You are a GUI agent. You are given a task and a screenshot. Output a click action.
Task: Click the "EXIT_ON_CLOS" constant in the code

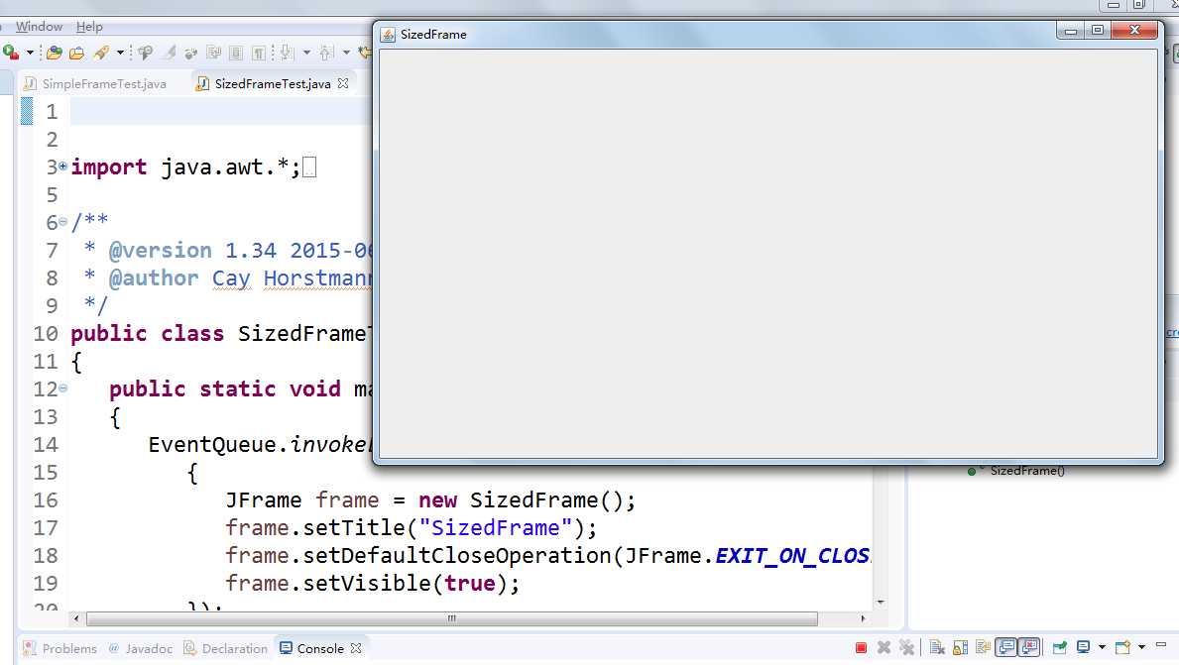tap(792, 555)
